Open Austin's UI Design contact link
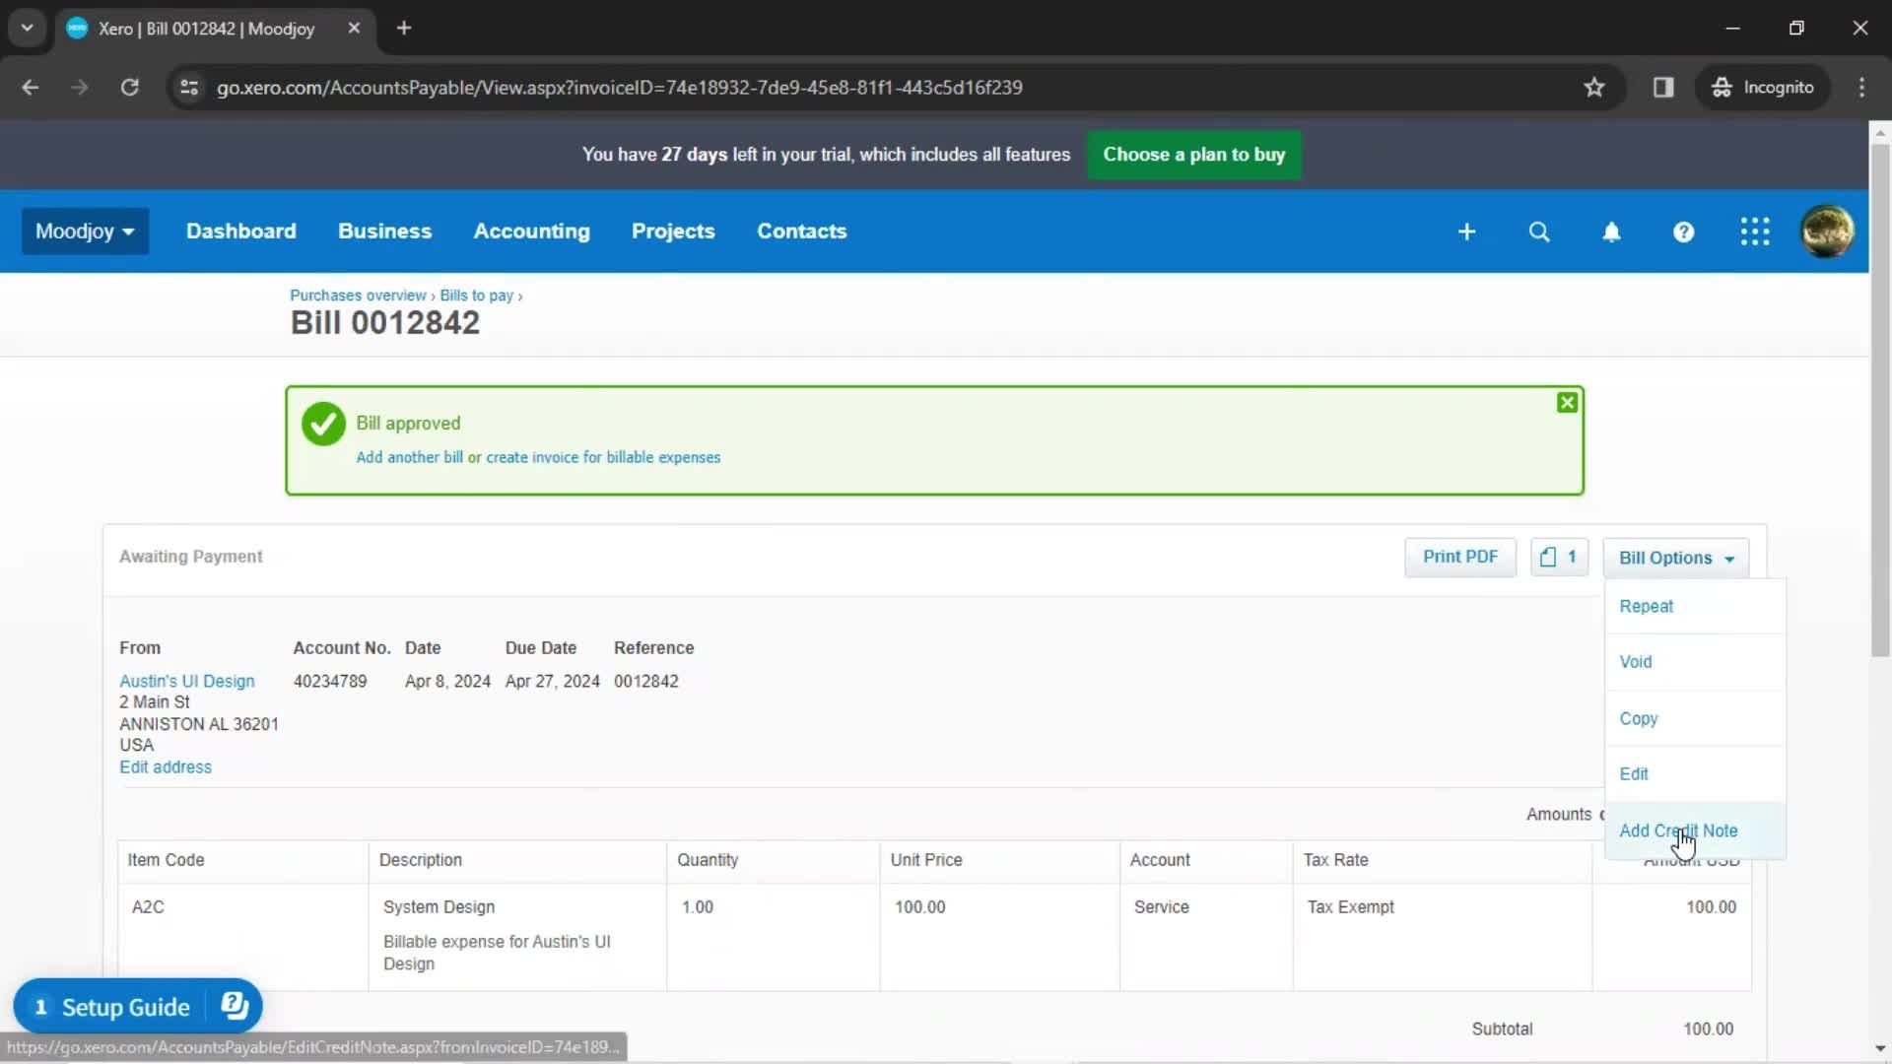Image resolution: width=1892 pixels, height=1064 pixels. tap(186, 681)
